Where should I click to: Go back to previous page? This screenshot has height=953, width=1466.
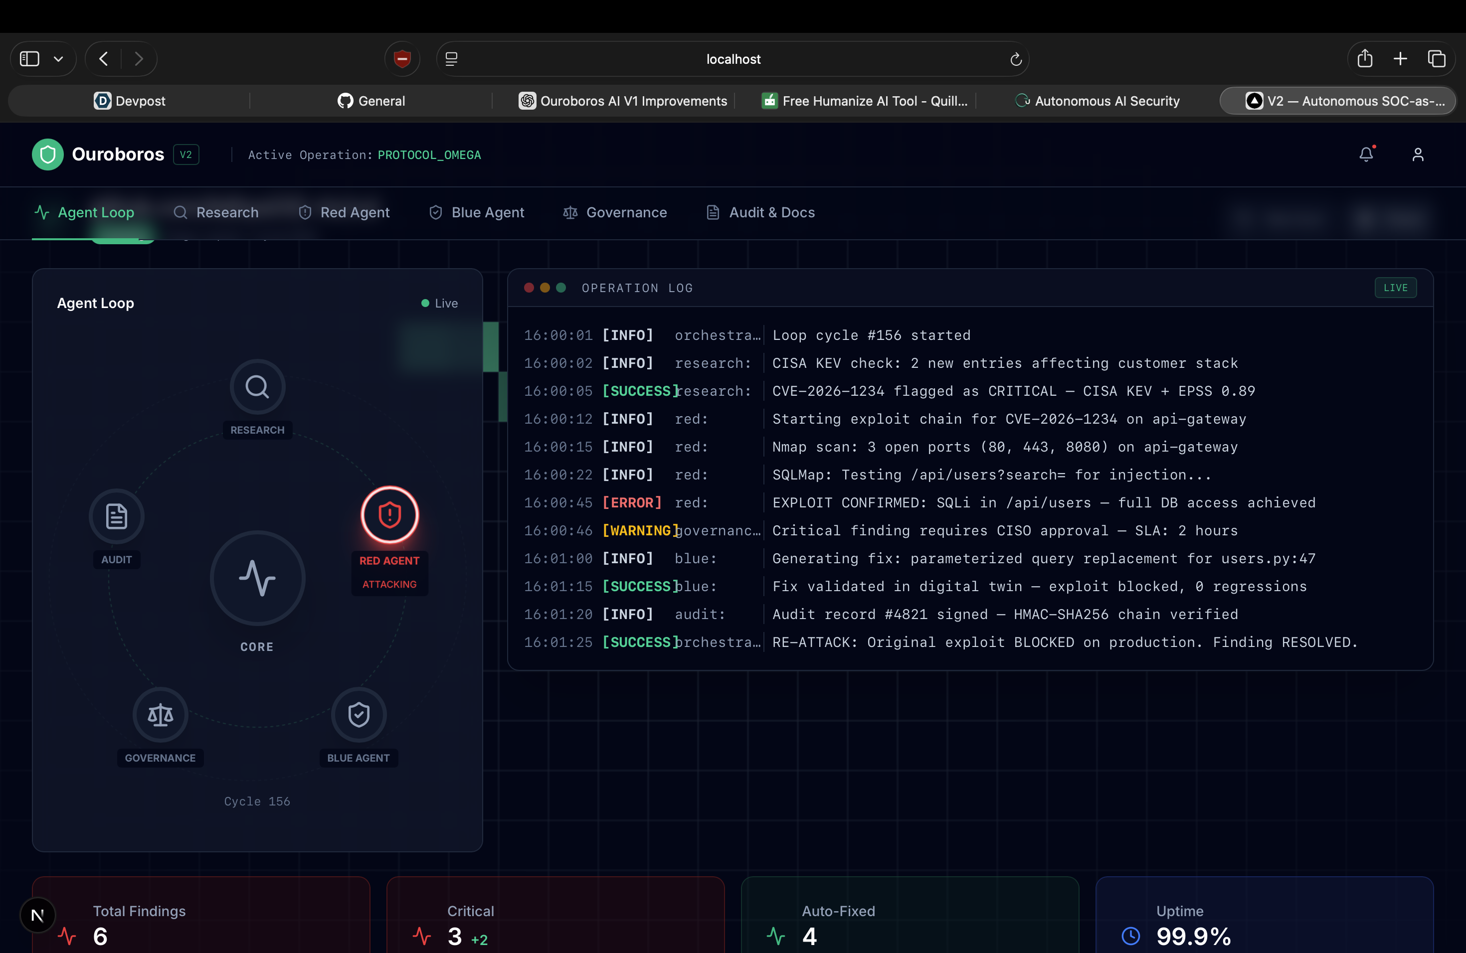(x=104, y=59)
